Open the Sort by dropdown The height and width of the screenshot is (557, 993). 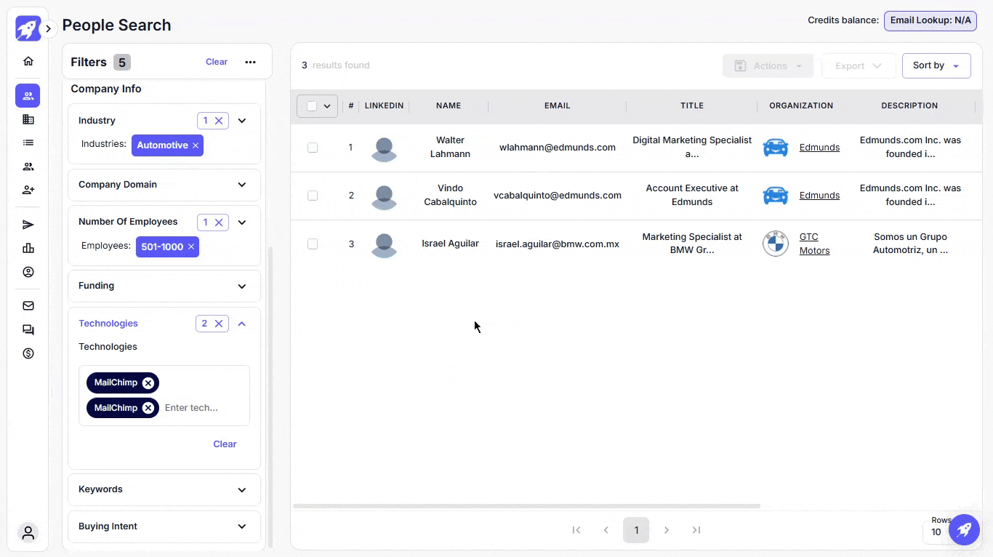pyautogui.click(x=936, y=65)
